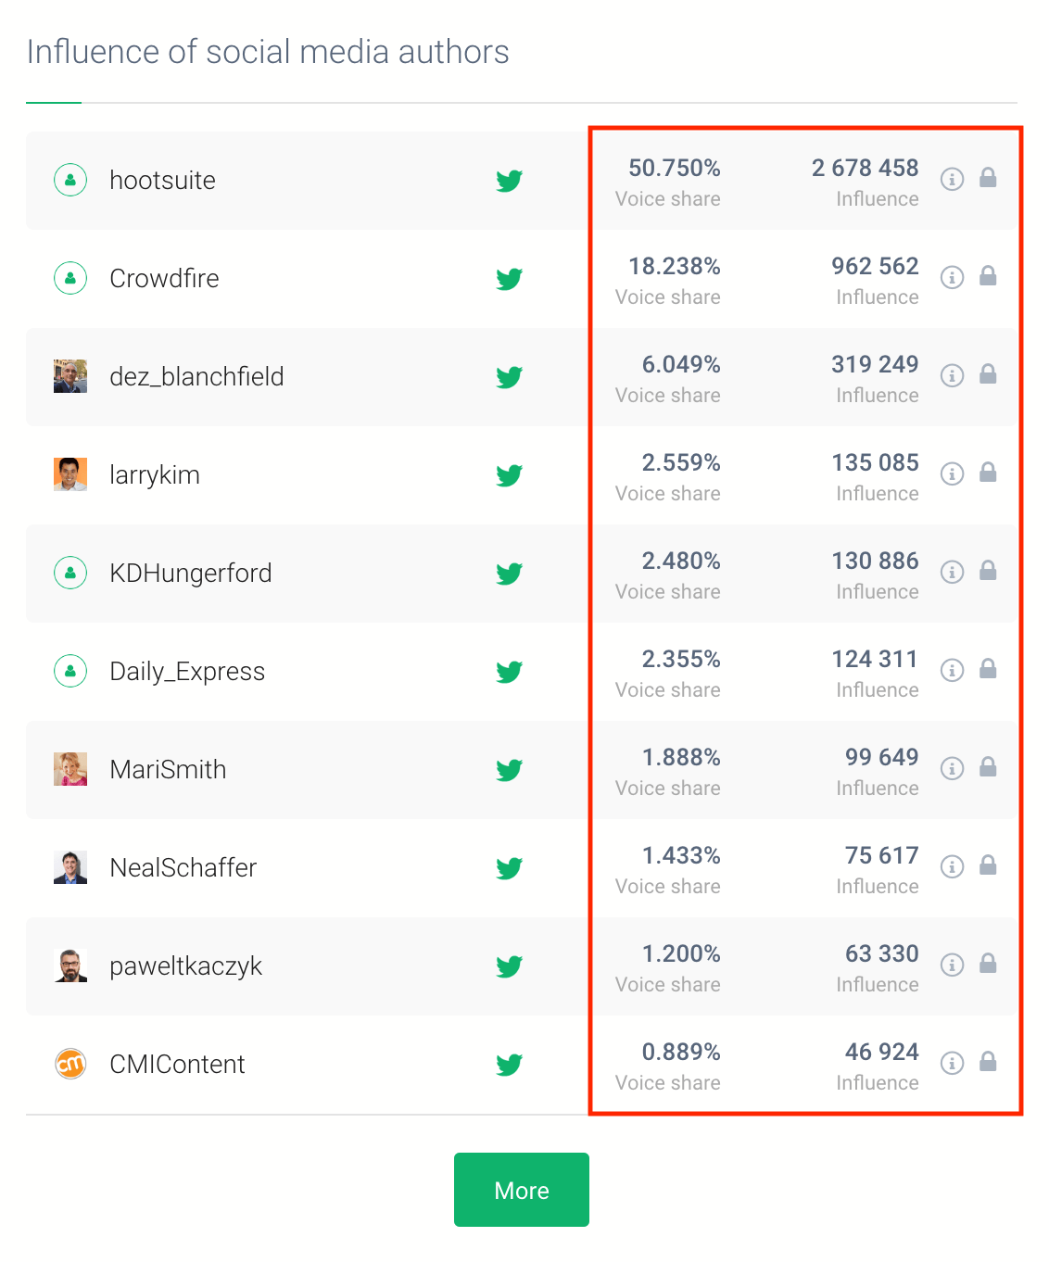Click the info icon next to hootsuite's influence
Image resolution: width=1049 pixels, height=1262 pixels.
(952, 181)
